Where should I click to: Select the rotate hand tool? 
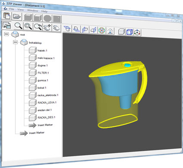(56, 28)
